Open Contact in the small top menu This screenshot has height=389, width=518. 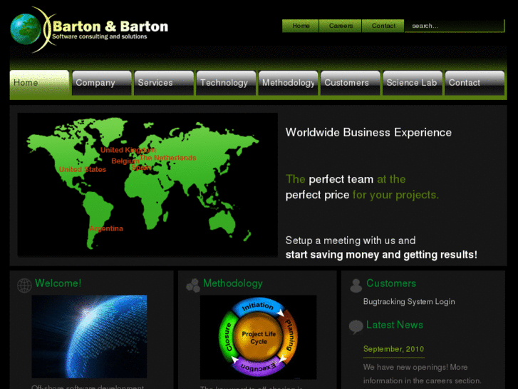click(383, 26)
